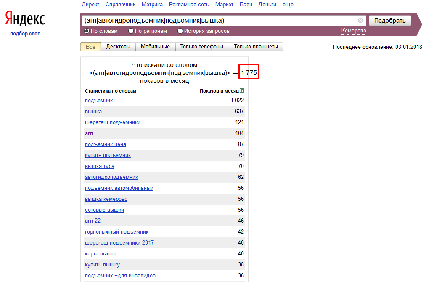426x282 pixels.
Task: Open the агп keyword link
Action: click(89, 133)
